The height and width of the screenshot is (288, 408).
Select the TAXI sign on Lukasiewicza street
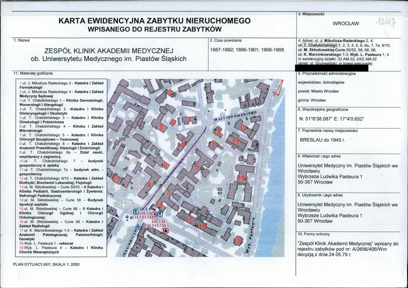[x=138, y=228]
